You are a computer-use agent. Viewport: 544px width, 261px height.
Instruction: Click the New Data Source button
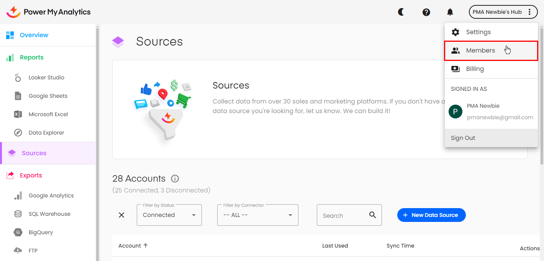tap(431, 215)
